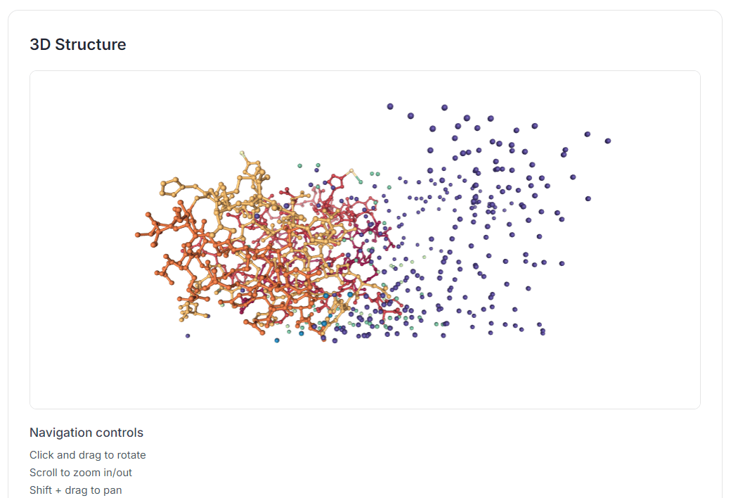Click the bottom-right-most purple sphere
The height and width of the screenshot is (498, 731).
point(542,332)
